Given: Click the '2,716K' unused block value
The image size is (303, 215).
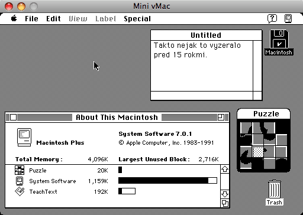Looking at the screenshot, I should 208,159.
